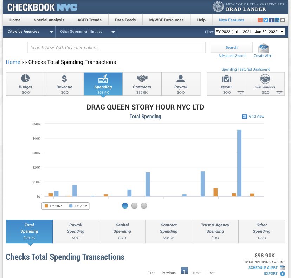
Task: Toggle the FY 2021 legend series
Action: (53, 206)
